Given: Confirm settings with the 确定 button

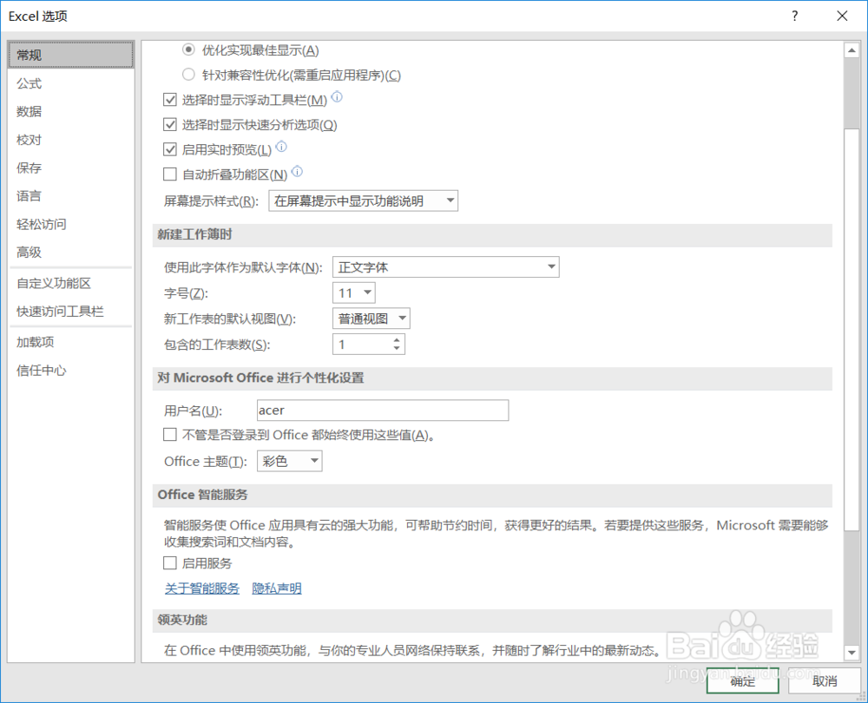Looking at the screenshot, I should 742,682.
